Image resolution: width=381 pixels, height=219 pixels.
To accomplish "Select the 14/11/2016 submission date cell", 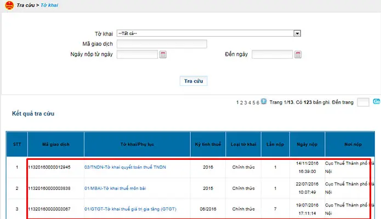I will [307, 168].
